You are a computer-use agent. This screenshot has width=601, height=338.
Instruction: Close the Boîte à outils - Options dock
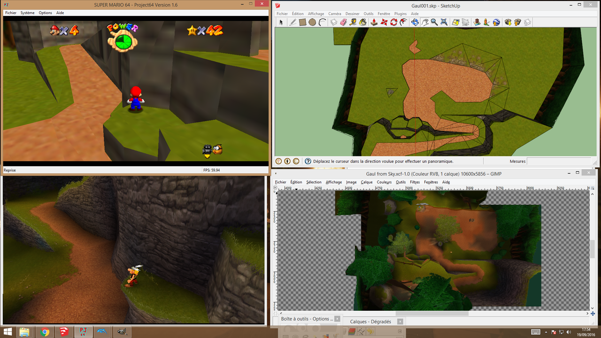coord(337,319)
